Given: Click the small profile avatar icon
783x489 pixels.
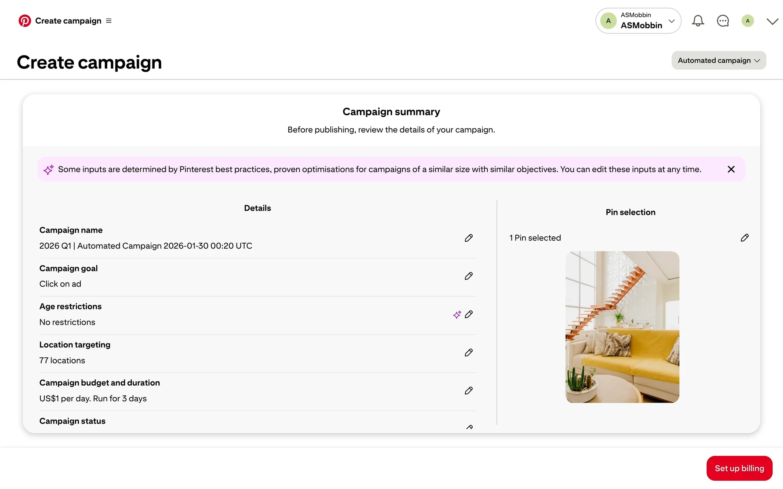Looking at the screenshot, I should click(x=748, y=21).
